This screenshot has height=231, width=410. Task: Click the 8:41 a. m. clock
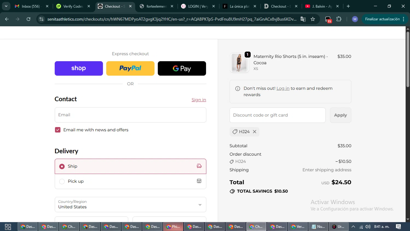(x=382, y=227)
